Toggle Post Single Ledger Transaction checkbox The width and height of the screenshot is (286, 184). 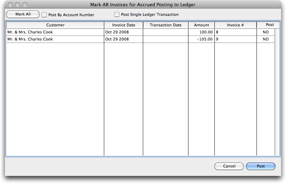[117, 15]
